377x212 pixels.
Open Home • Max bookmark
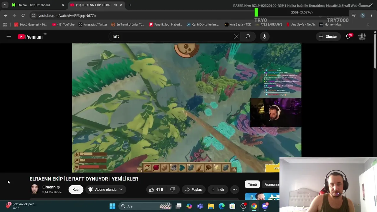[x=330, y=24]
